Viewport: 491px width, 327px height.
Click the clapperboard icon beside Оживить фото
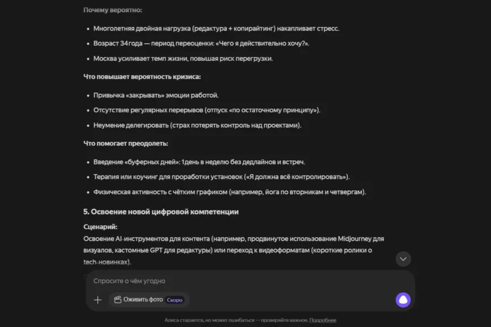point(118,300)
